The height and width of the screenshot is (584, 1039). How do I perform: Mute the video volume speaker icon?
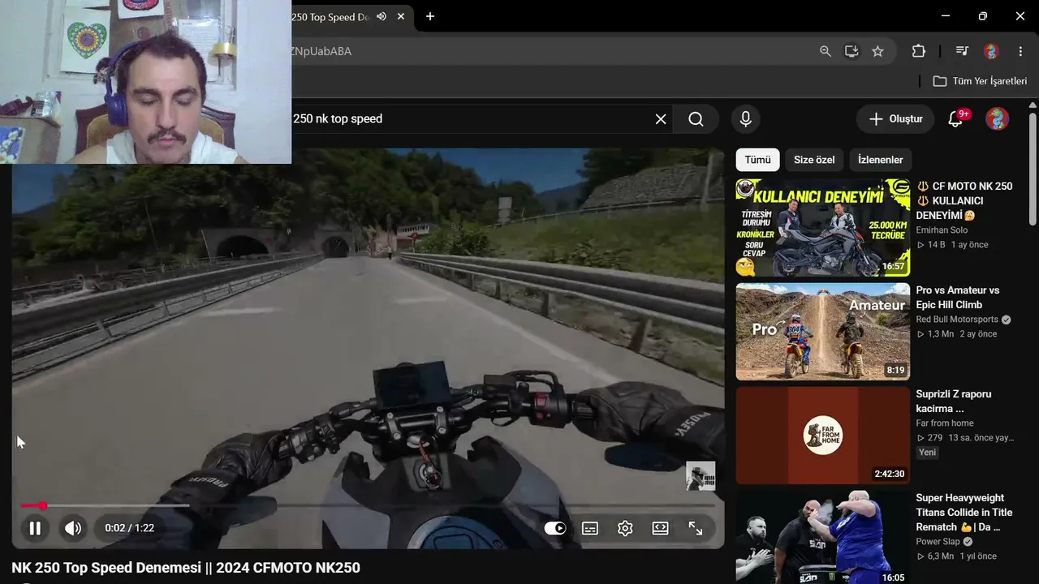73,528
